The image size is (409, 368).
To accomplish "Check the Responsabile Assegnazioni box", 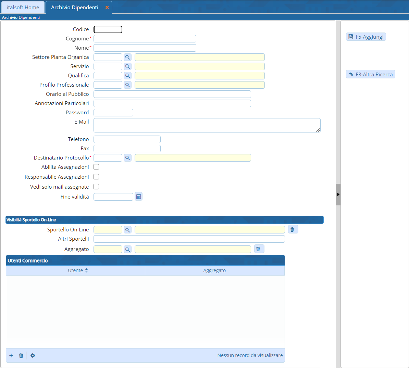I will [x=97, y=177].
